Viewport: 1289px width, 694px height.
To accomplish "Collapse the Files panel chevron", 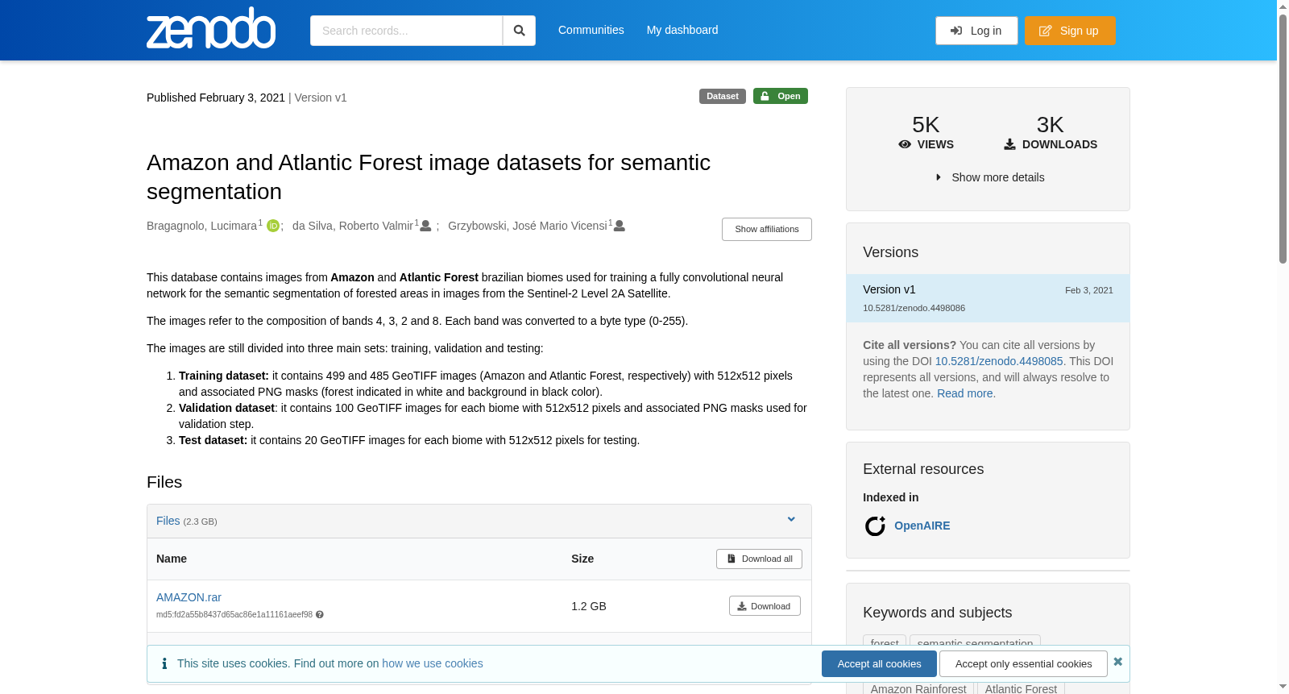I will tap(791, 519).
